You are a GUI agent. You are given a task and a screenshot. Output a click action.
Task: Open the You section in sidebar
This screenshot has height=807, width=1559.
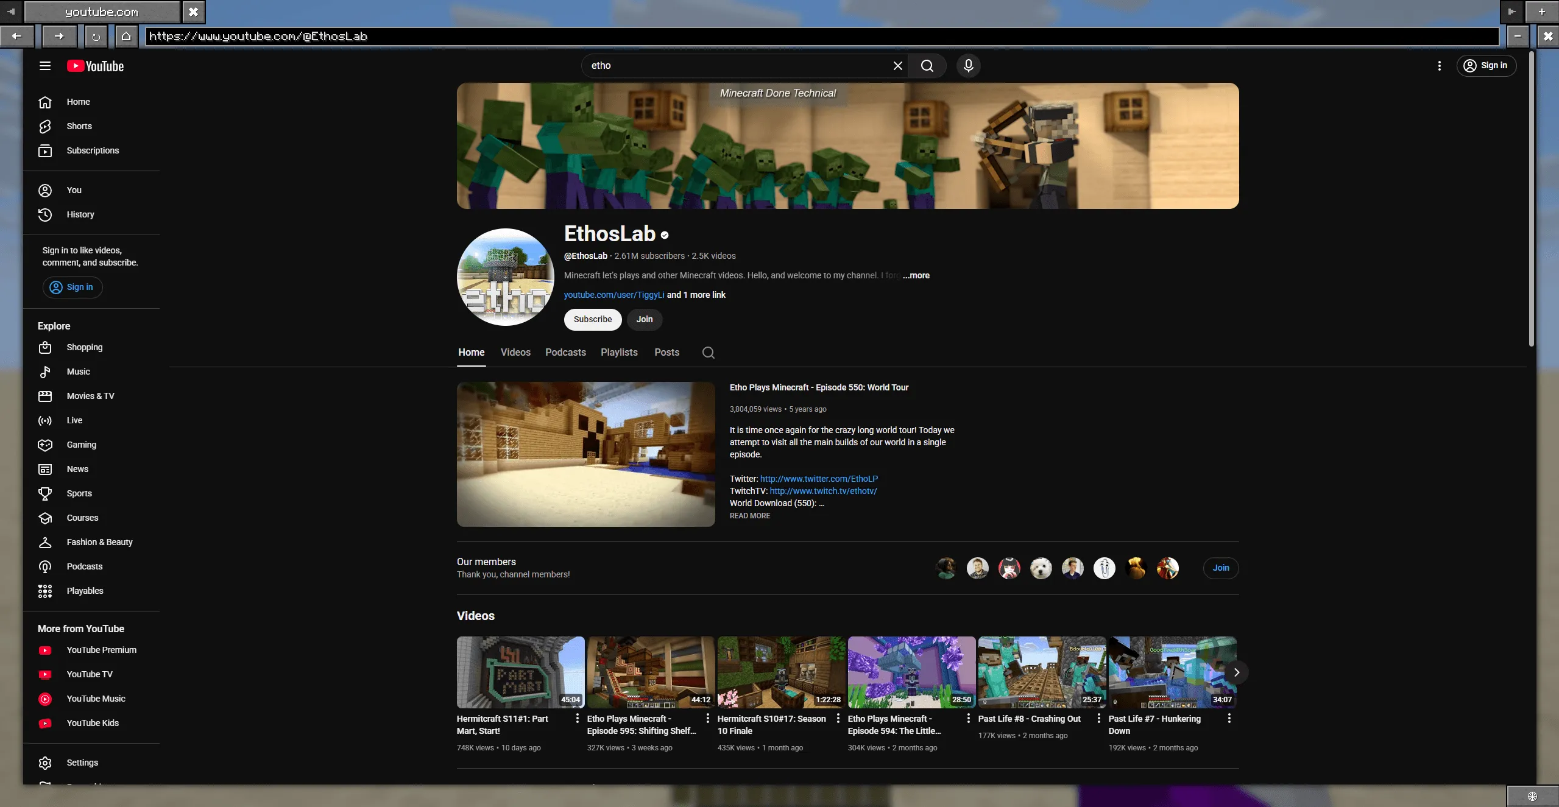91,190
